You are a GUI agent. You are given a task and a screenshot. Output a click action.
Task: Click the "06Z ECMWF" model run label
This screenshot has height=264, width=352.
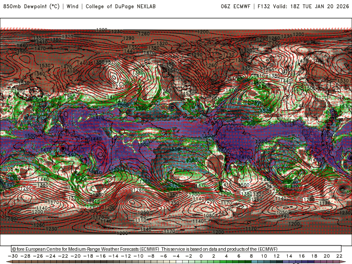(235, 6)
